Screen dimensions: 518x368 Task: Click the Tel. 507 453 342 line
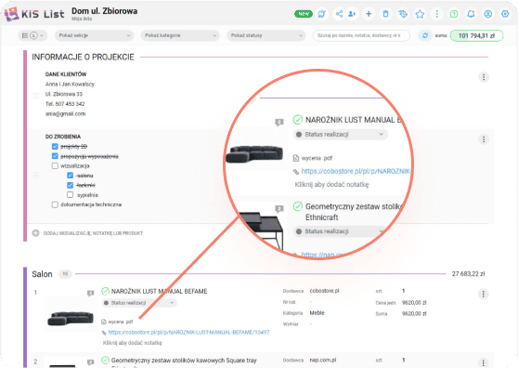tap(65, 104)
